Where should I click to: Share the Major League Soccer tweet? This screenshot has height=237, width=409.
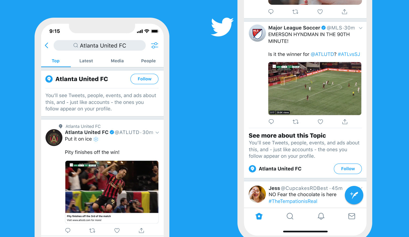(x=345, y=122)
